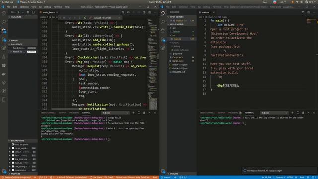Collapse the CALL STACK section

[23, 44]
